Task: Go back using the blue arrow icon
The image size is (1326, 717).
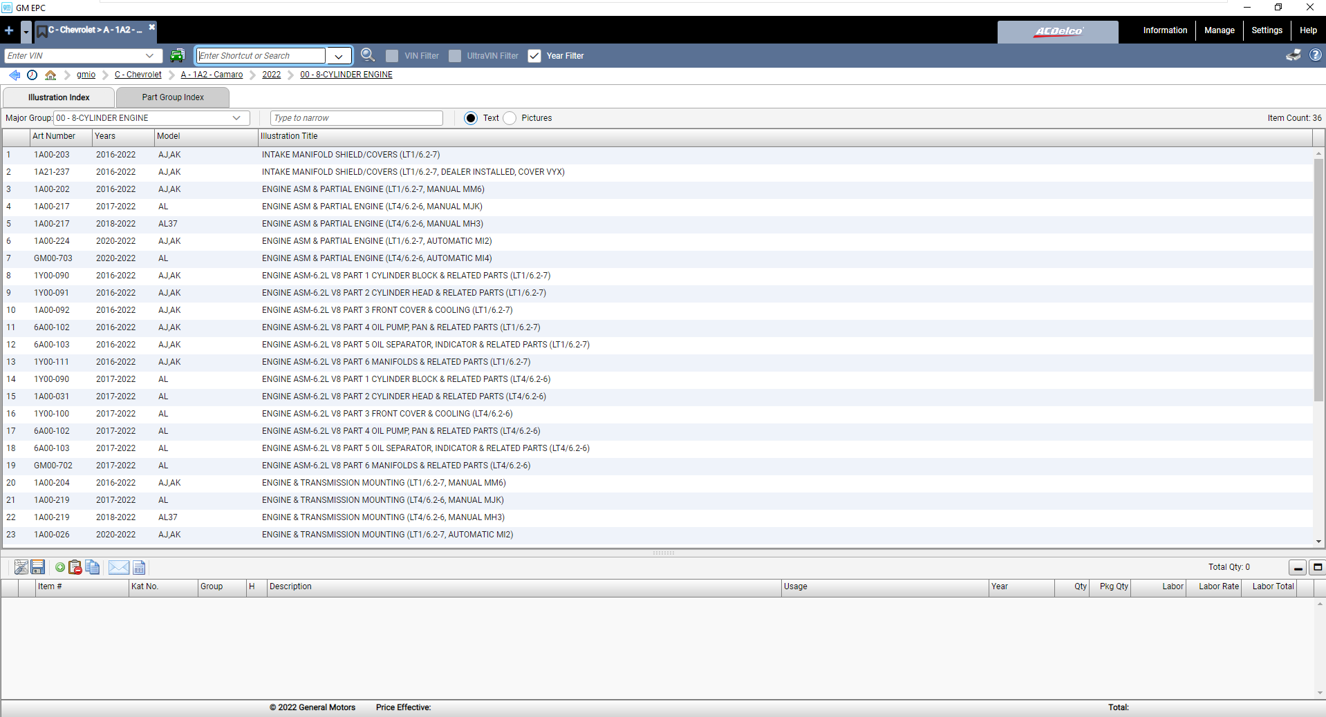Action: click(15, 75)
